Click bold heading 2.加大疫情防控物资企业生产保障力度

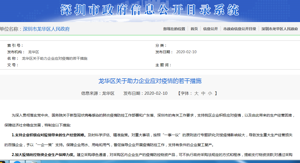pos(43,155)
